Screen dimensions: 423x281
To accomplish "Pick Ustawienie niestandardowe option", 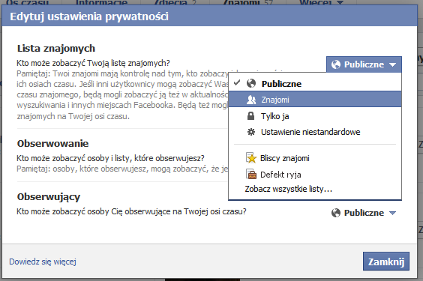I will click(315, 132).
